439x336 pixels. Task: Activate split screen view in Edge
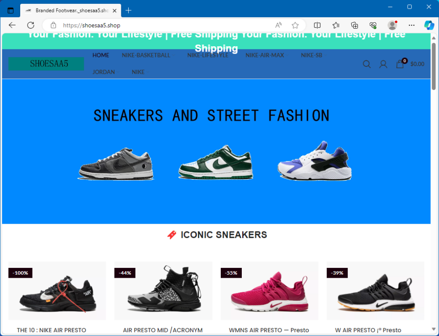pos(317,25)
